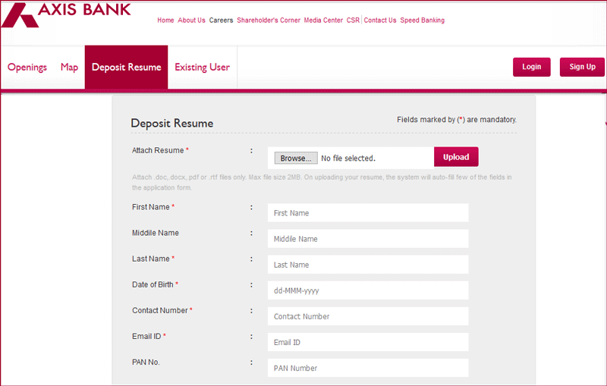
Task: Click the 'No file selected.' text
Action: pyautogui.click(x=348, y=158)
